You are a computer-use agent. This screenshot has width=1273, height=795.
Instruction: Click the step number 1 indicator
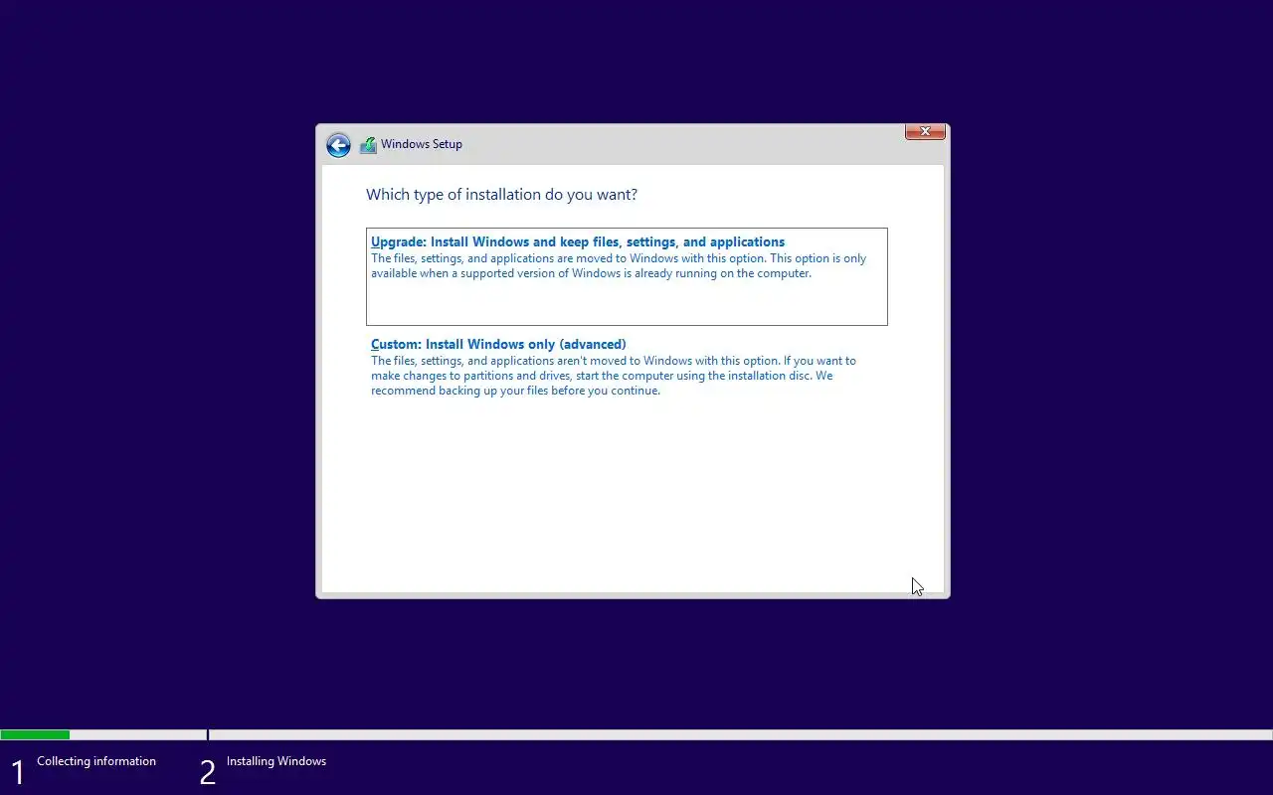(17, 772)
